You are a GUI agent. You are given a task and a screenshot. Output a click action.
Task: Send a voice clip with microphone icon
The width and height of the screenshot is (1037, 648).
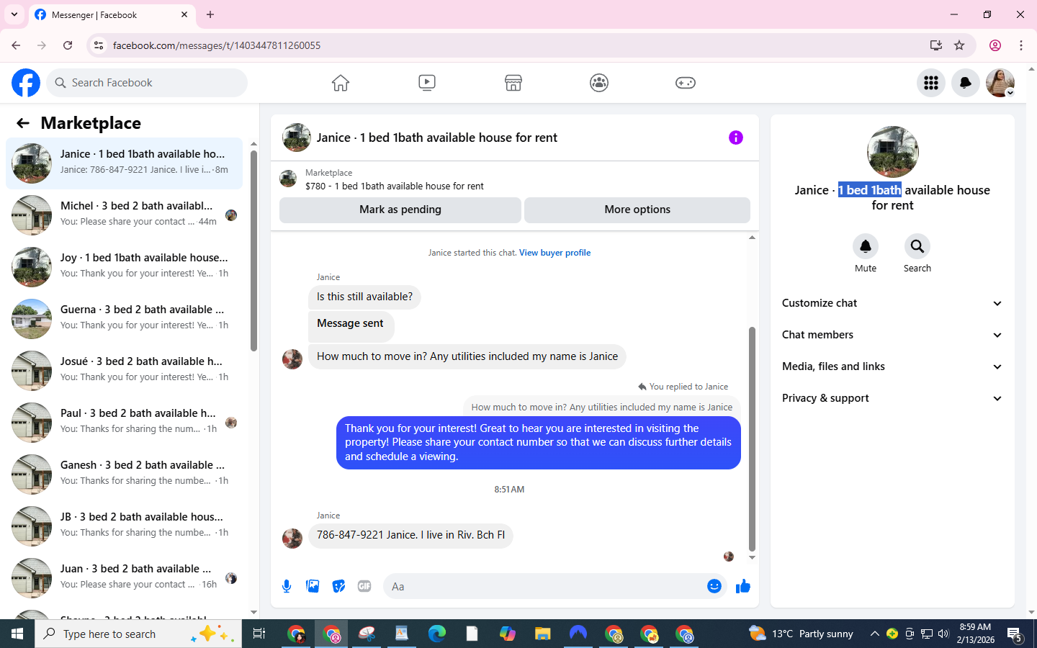(287, 586)
